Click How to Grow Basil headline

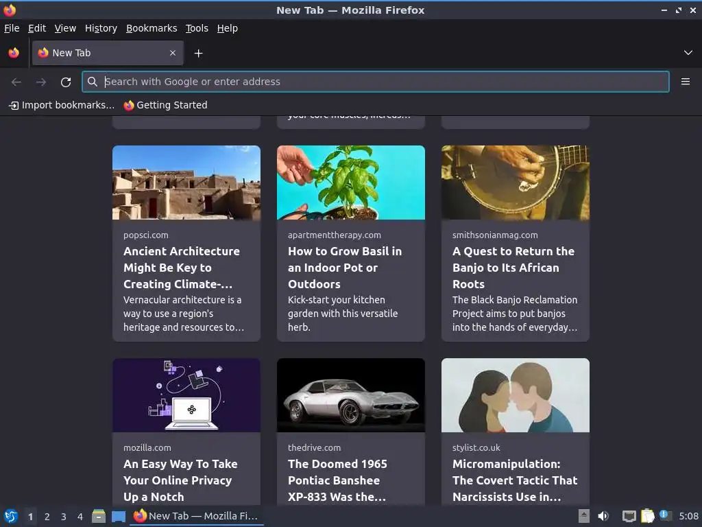[345, 268]
